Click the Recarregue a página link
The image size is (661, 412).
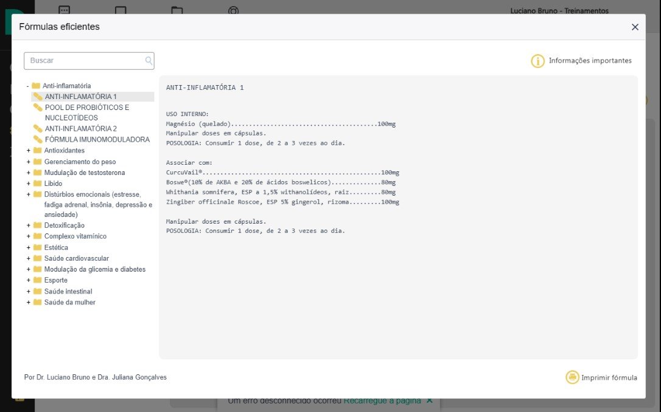[x=382, y=400]
